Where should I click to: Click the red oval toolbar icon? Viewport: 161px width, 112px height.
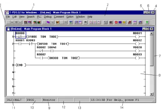point(116,22)
